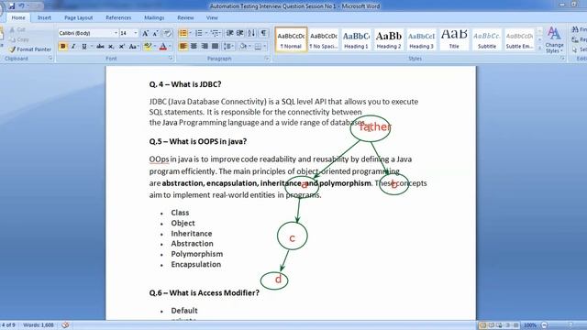587x330 pixels.
Task: Click zoom out minus button
Action: coord(545,325)
